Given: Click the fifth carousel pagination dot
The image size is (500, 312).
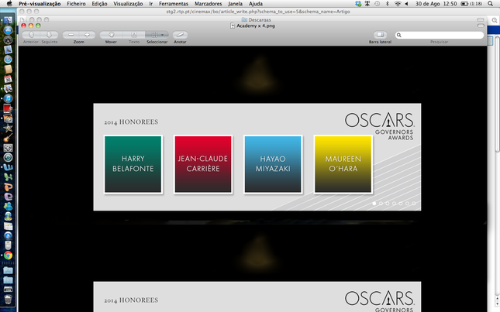Looking at the screenshot, I should [401, 203].
